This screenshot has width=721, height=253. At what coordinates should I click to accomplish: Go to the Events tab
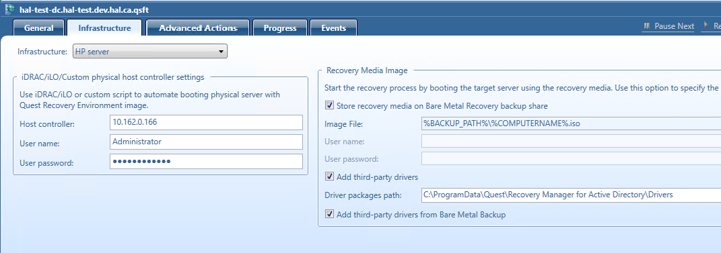coord(333,28)
